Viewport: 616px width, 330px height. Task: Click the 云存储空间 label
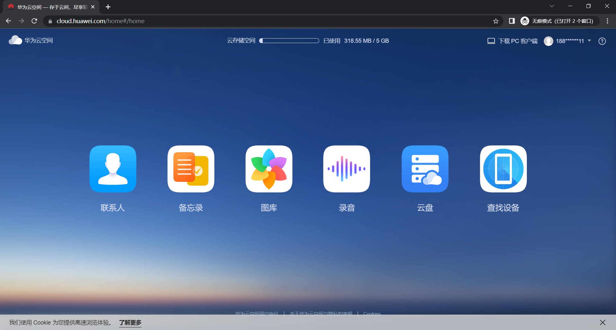pyautogui.click(x=241, y=40)
